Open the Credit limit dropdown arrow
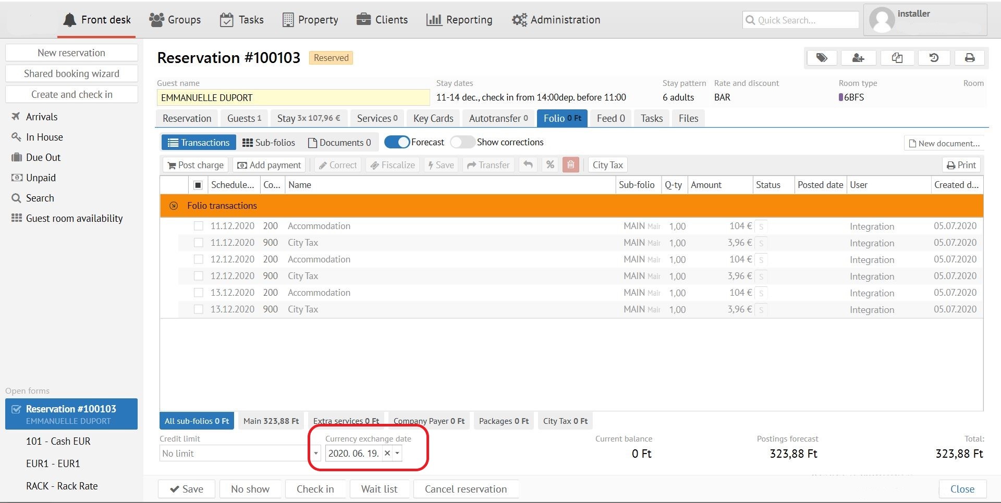The image size is (1001, 503). point(316,454)
